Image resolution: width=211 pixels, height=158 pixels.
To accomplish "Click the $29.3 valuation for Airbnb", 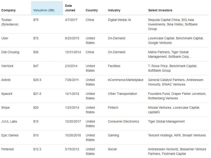I will click(x=37, y=80).
